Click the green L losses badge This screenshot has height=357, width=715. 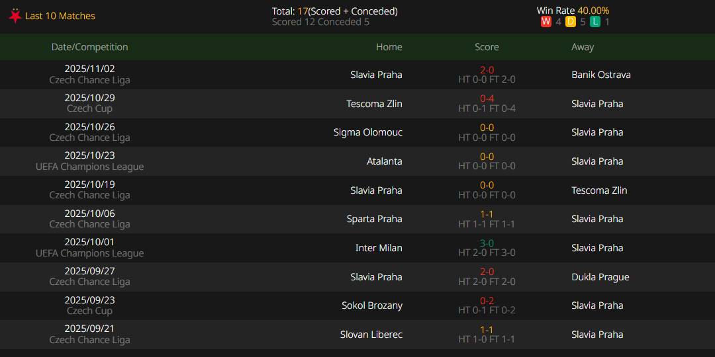(x=595, y=22)
